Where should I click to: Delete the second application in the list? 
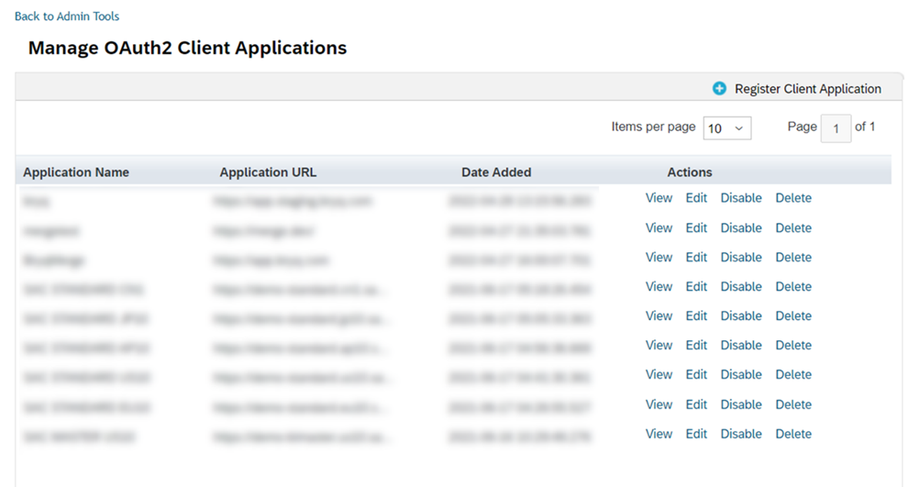793,227
